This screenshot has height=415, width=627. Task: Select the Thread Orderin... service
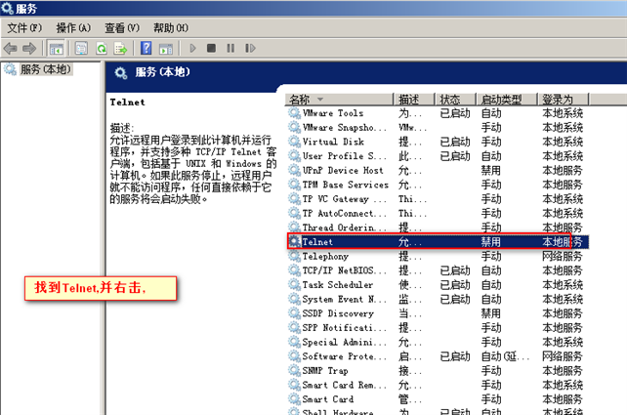[345, 228]
